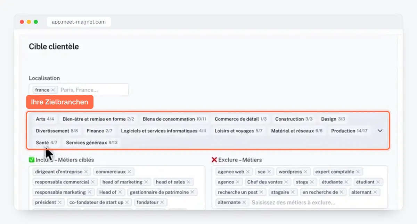This screenshot has width=417, height=224.
Task: Select the 'Production 14/17' industry chip
Action: pos(349,131)
